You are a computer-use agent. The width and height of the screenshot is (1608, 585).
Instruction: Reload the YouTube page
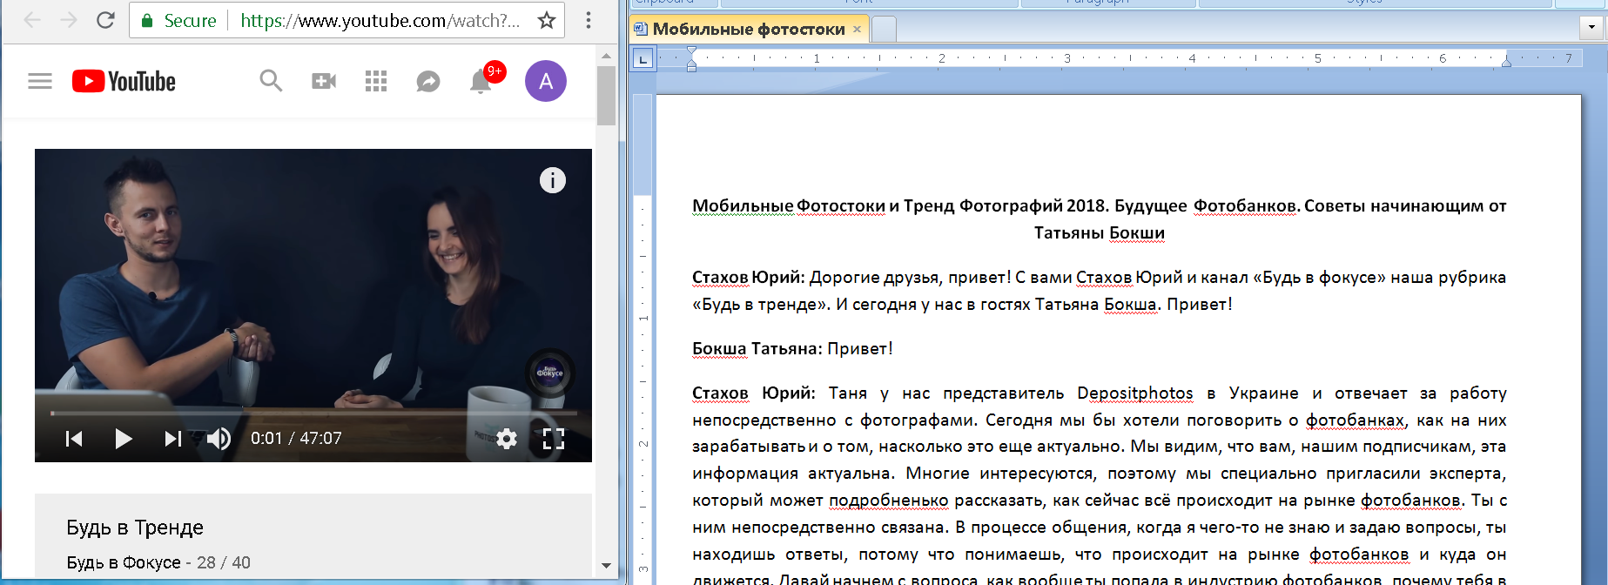point(105,20)
